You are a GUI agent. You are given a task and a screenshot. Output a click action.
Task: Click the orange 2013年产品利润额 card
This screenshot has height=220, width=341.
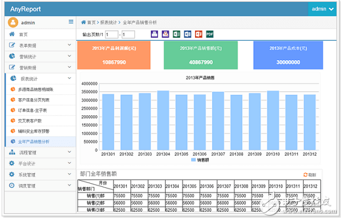click(113, 55)
